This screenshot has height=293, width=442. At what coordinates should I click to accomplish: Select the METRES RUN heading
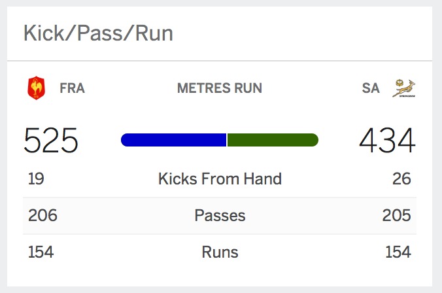220,88
